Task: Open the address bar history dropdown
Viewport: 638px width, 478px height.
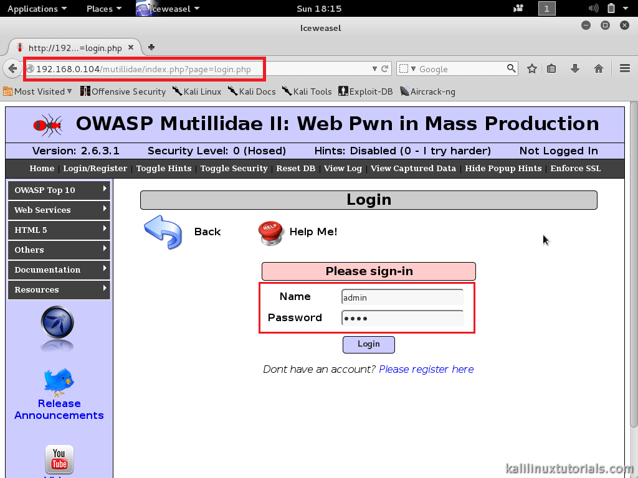Action: [374, 68]
